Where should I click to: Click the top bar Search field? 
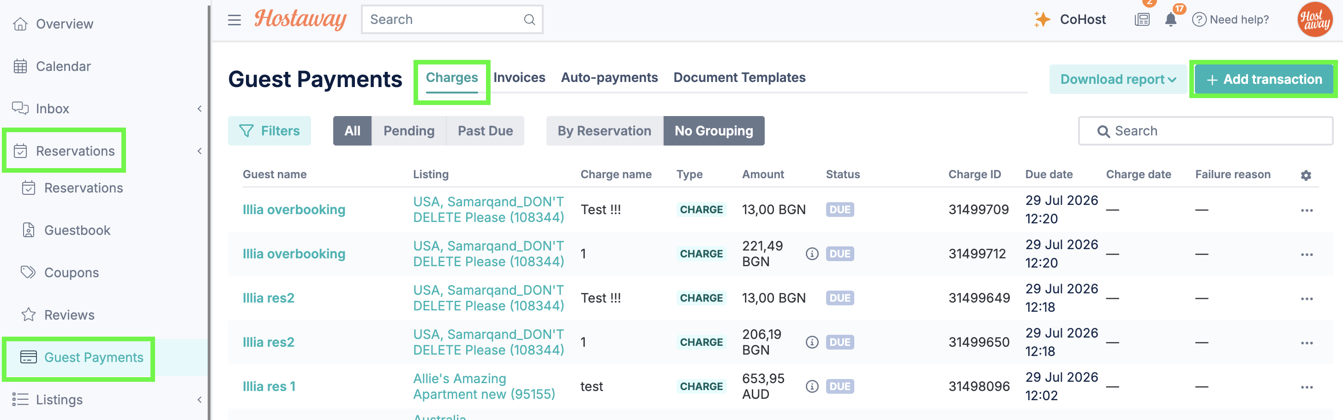click(451, 20)
